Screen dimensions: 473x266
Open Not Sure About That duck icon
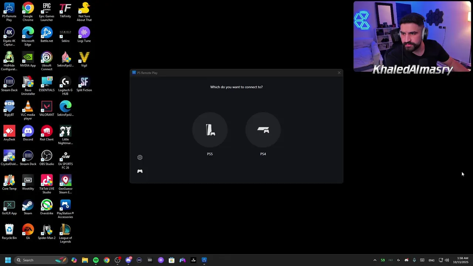pos(84,12)
